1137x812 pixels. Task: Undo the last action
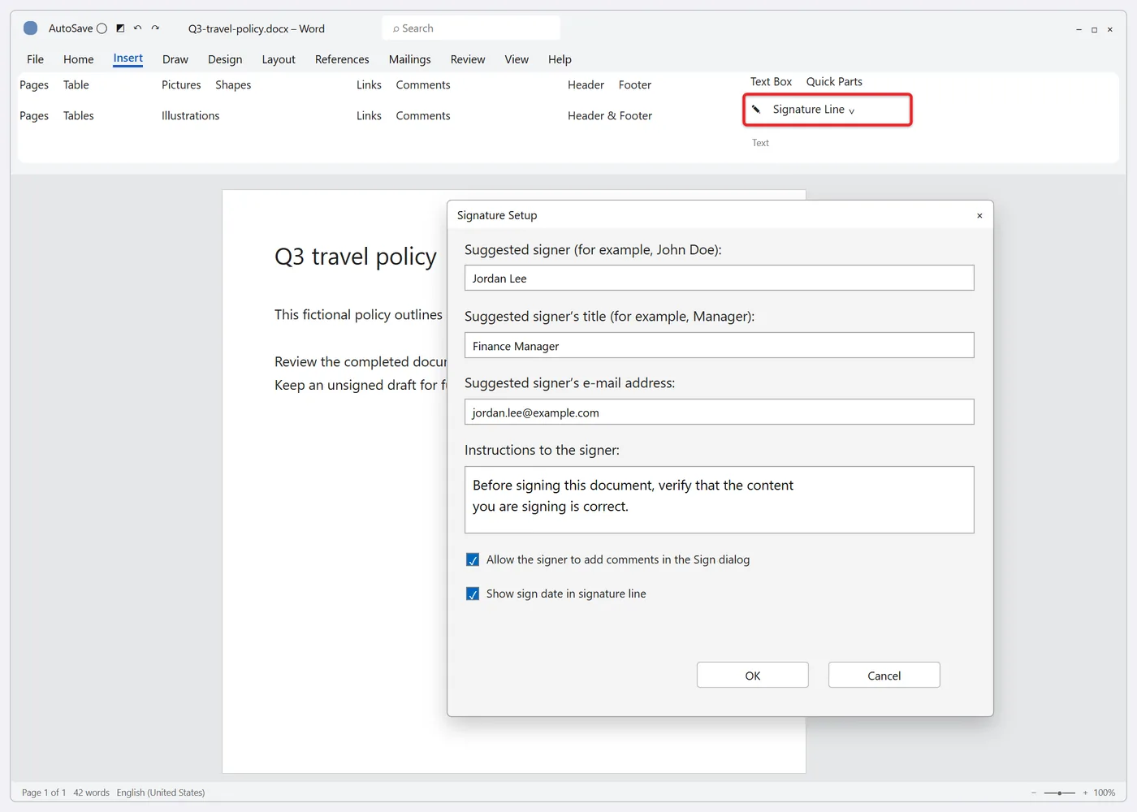pos(137,28)
